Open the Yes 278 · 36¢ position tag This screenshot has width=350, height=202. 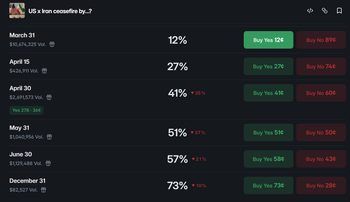coord(26,110)
